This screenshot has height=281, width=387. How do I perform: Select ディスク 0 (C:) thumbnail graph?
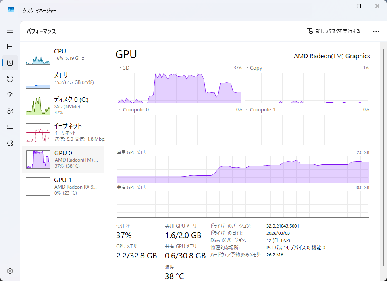[37, 106]
